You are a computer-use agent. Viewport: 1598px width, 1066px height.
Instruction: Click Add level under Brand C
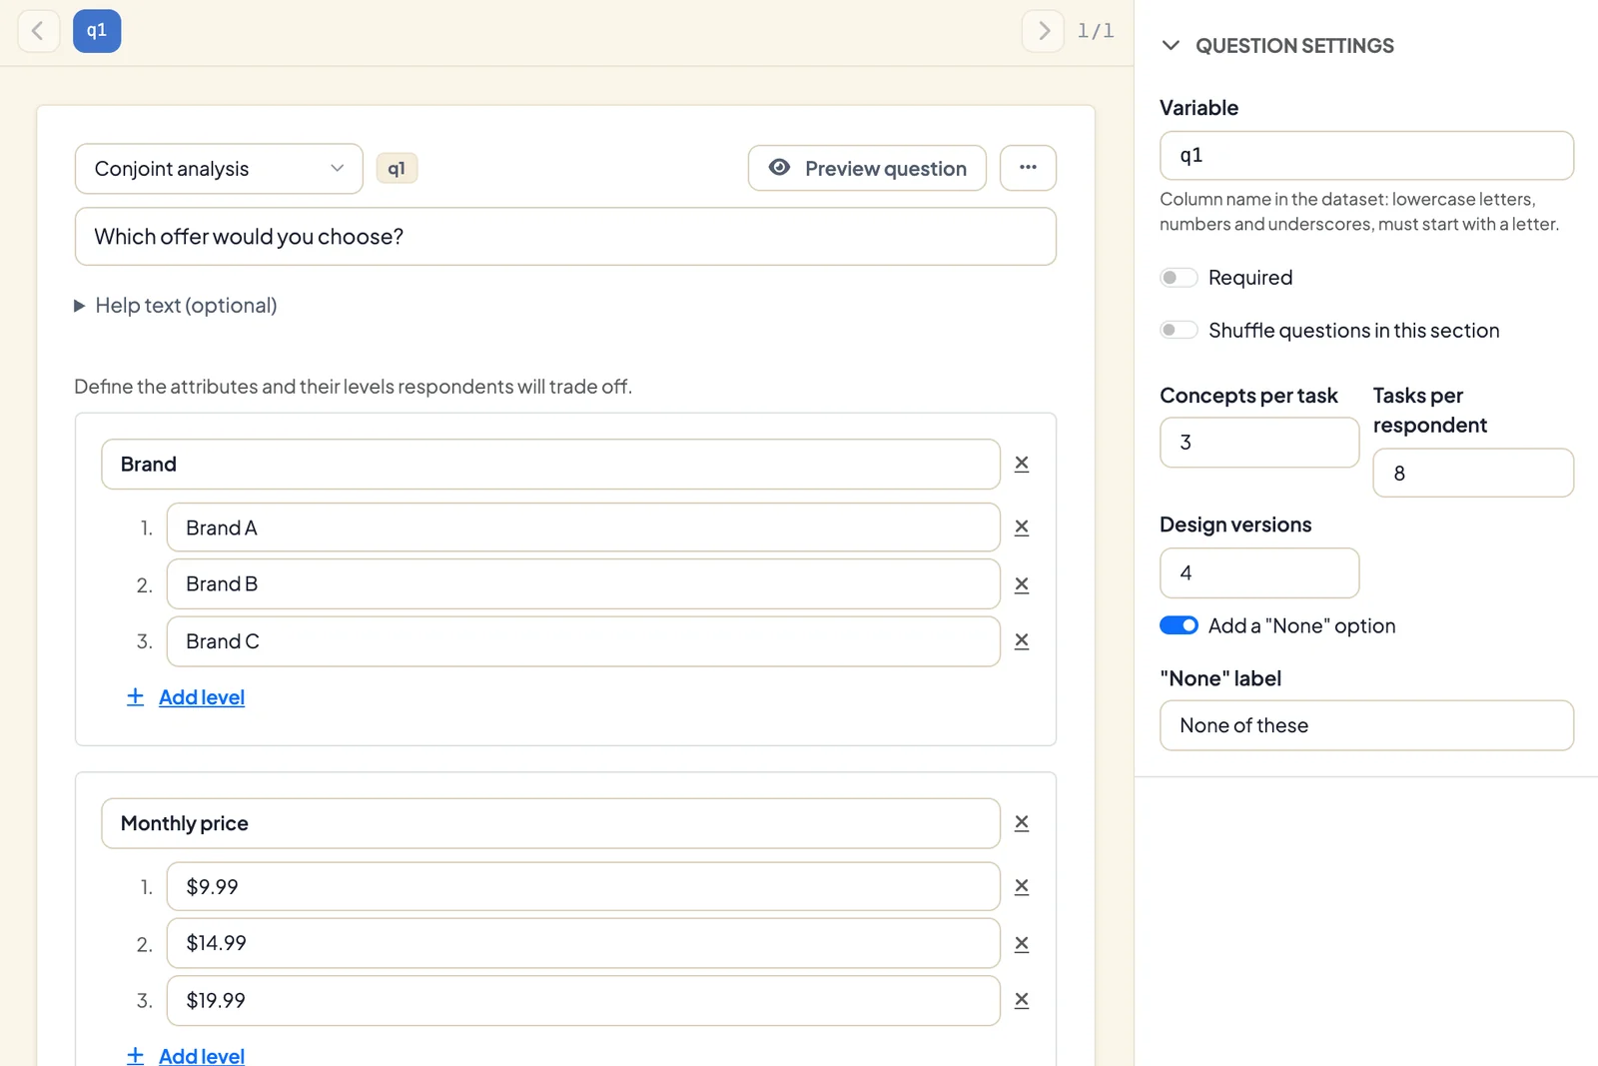(x=202, y=697)
